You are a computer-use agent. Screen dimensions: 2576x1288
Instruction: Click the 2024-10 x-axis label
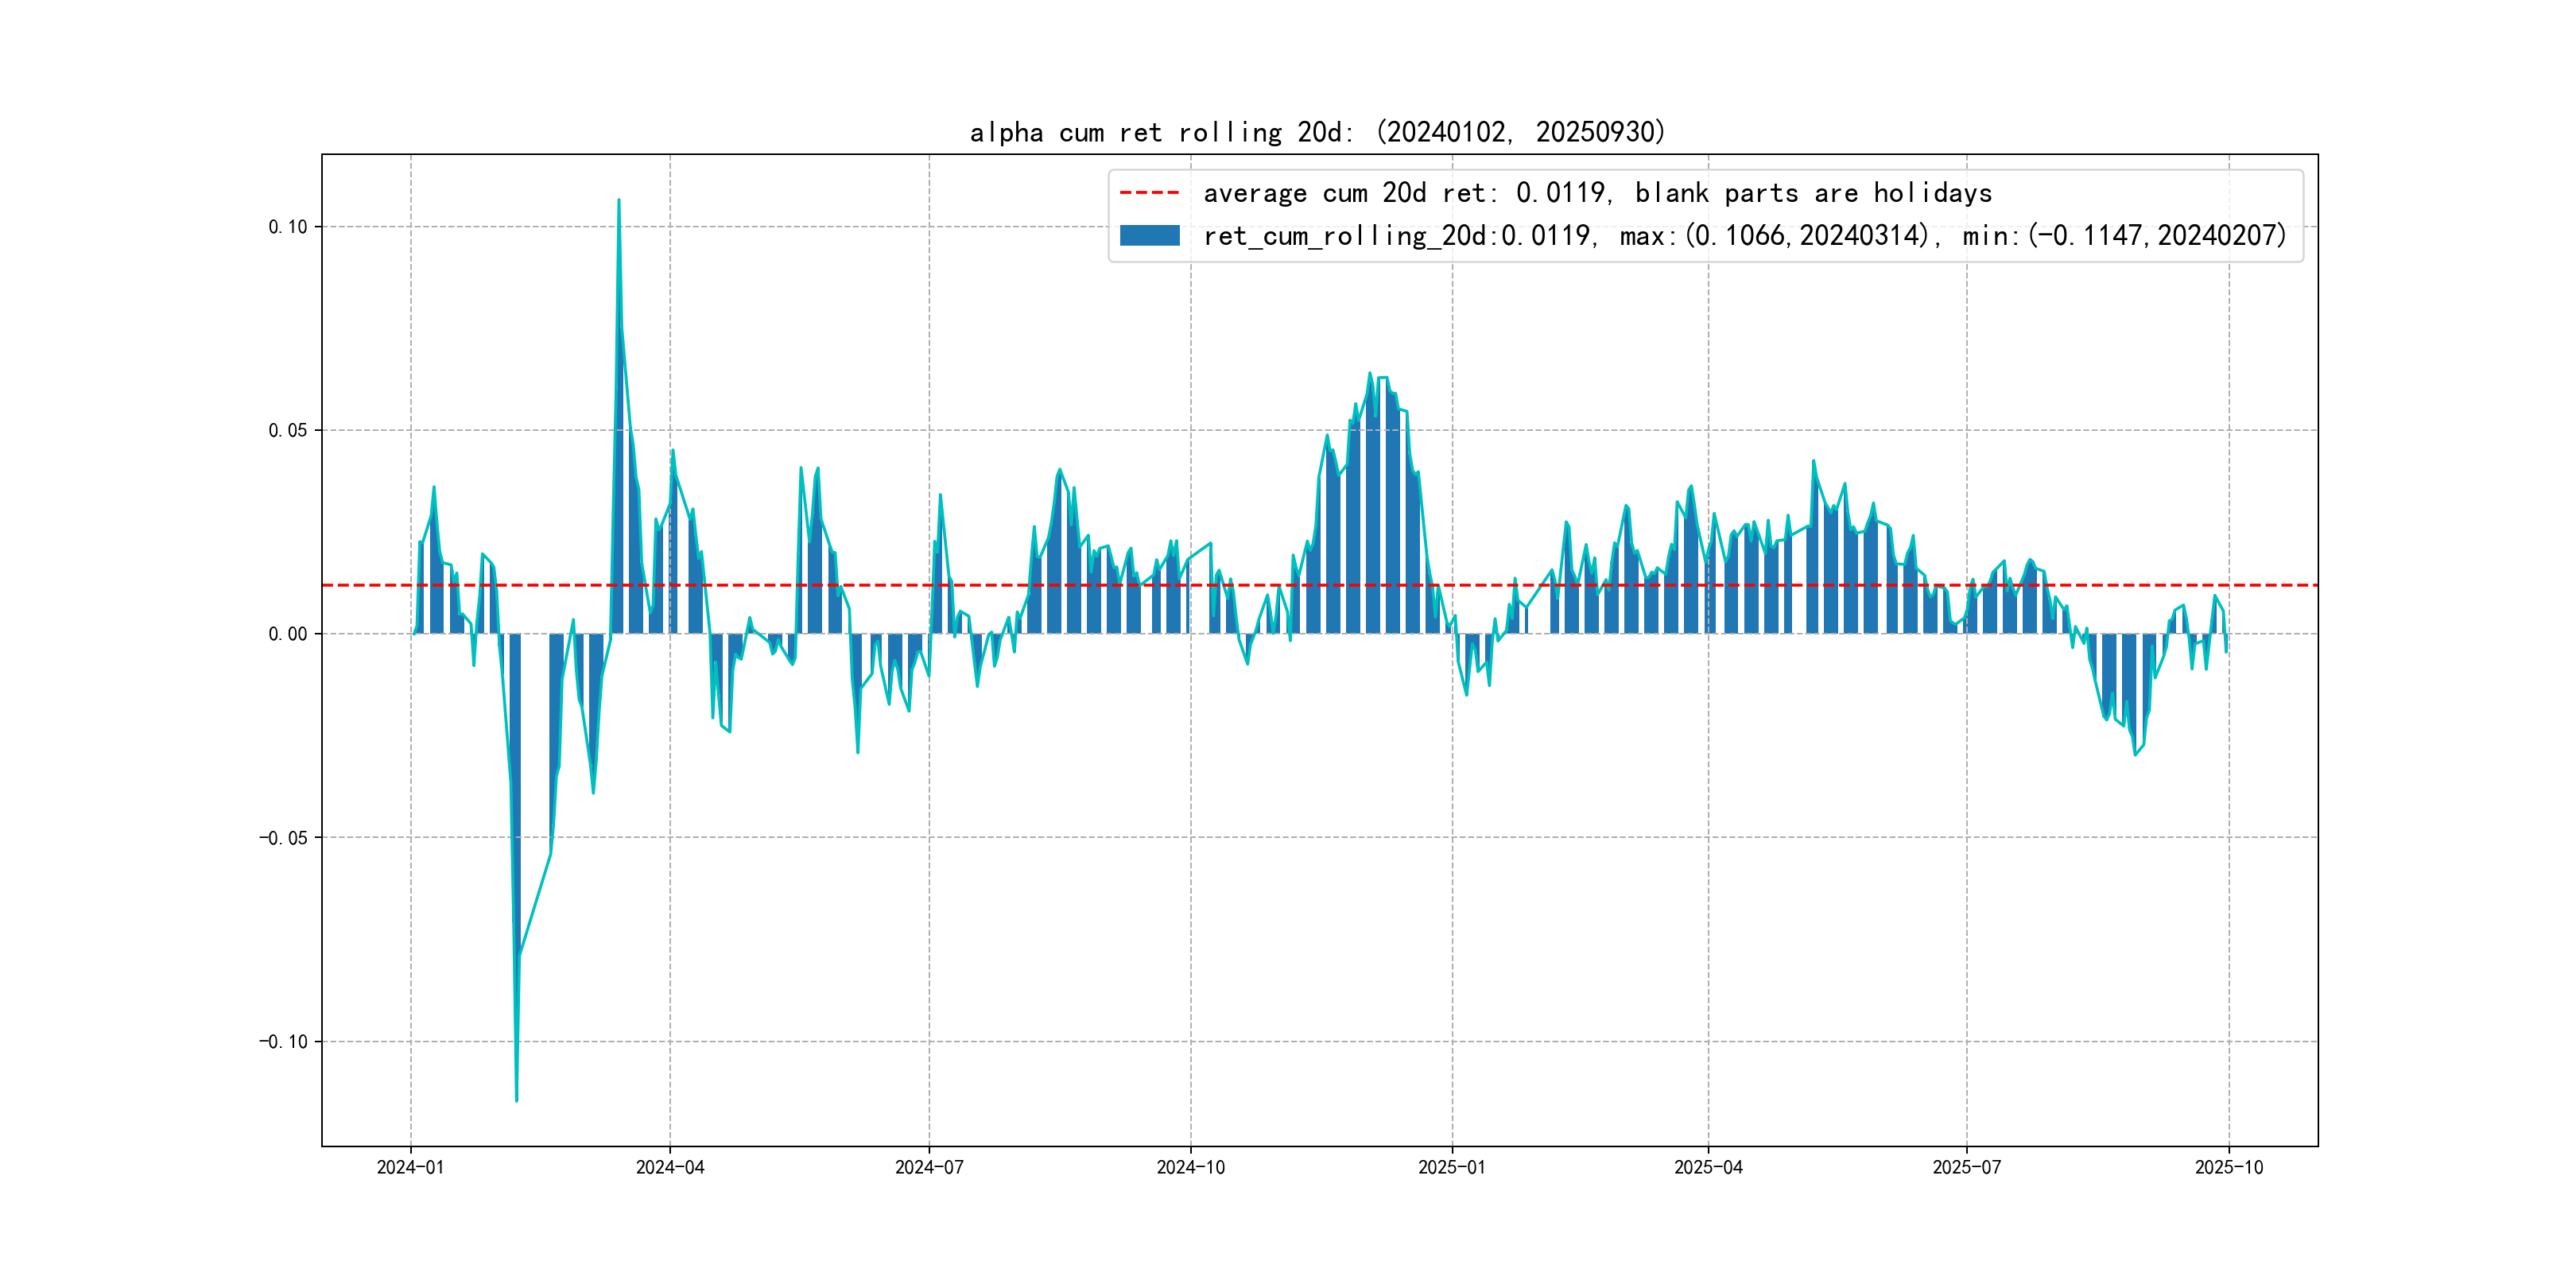pos(1190,1167)
